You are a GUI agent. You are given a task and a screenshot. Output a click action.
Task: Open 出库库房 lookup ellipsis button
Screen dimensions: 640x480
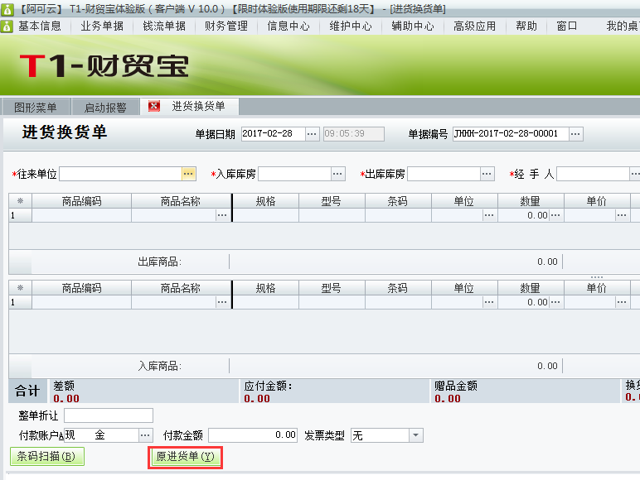pos(487,174)
